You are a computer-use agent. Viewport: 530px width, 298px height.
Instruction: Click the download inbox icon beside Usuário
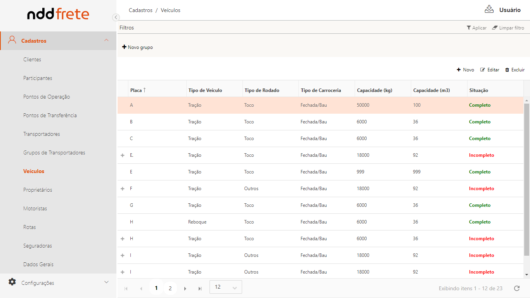(489, 9)
